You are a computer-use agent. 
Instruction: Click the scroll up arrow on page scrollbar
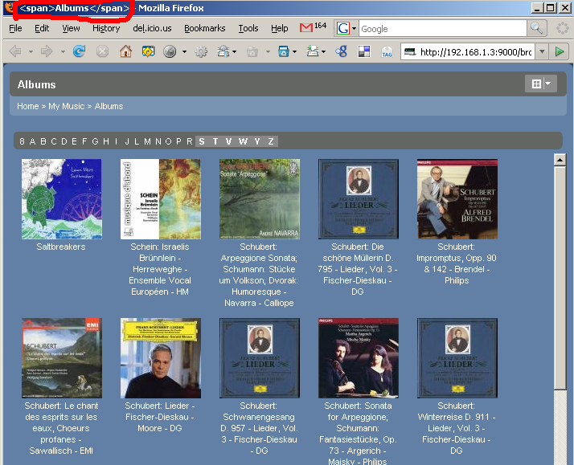[x=560, y=159]
